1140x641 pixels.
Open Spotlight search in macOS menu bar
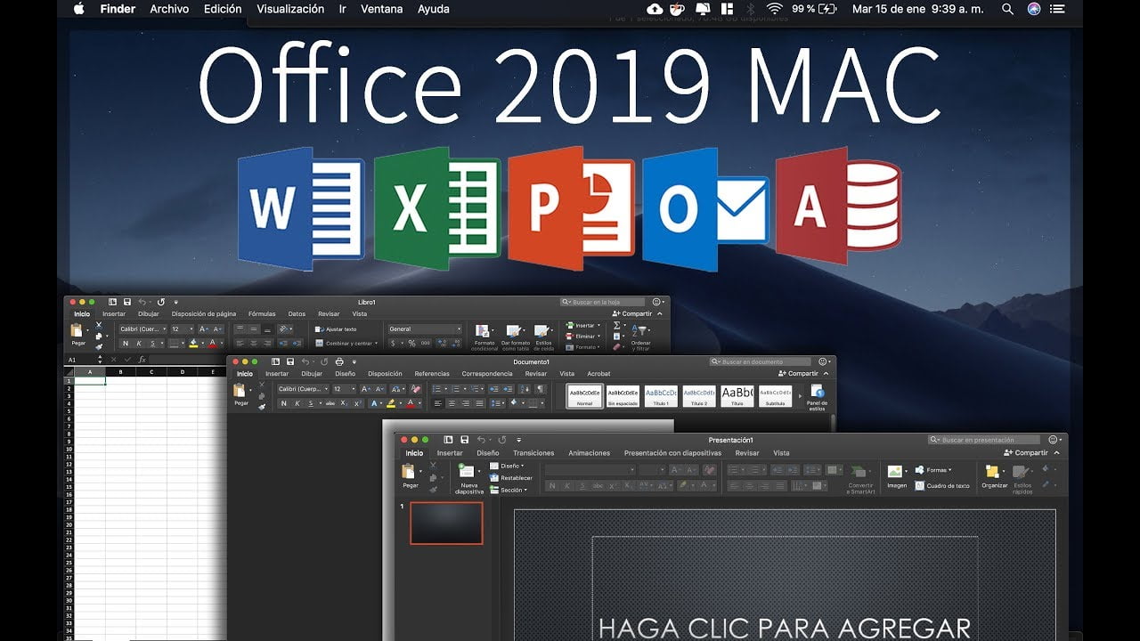click(1007, 9)
